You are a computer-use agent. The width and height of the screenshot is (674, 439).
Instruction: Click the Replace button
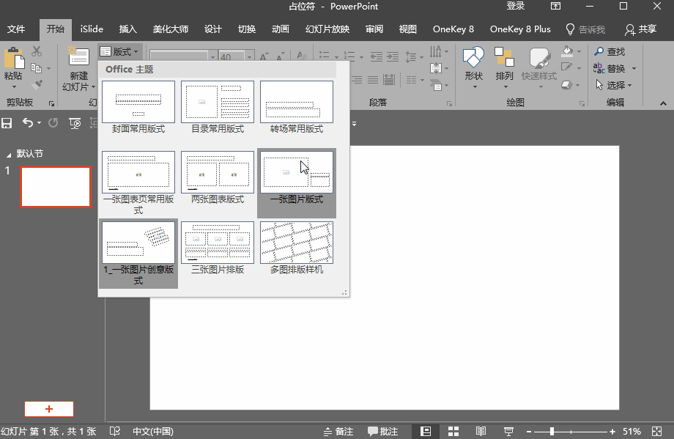coord(609,68)
